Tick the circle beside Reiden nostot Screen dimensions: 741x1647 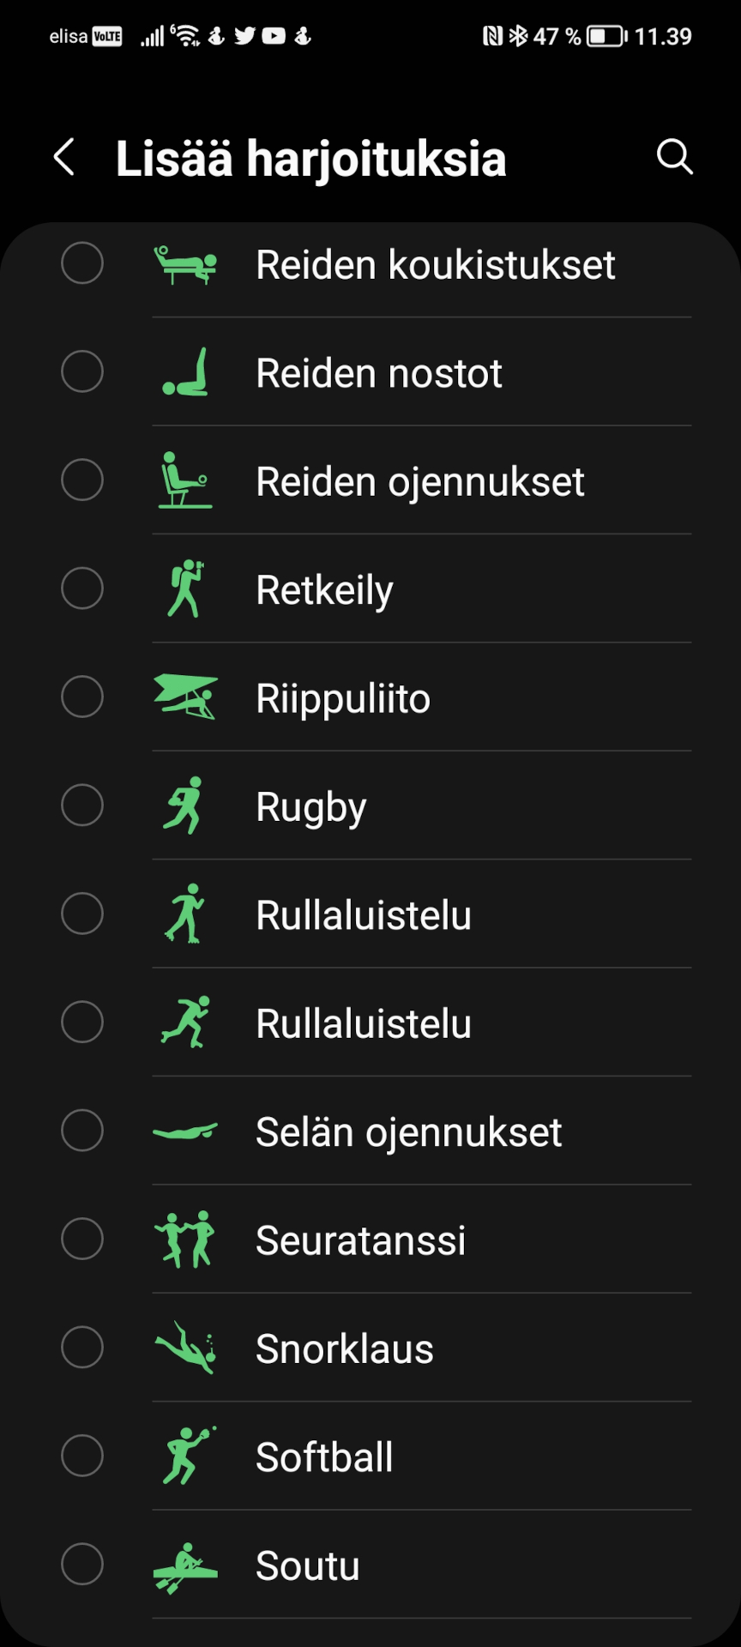point(82,371)
